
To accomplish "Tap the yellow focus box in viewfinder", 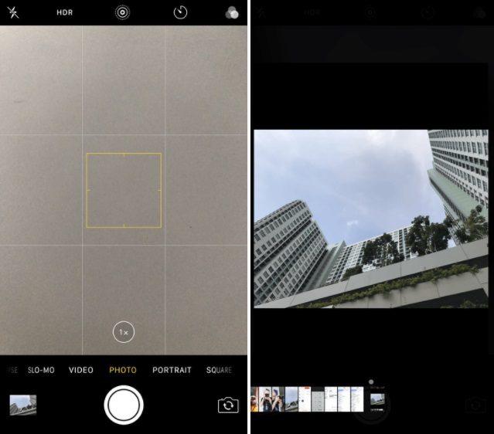I will tap(124, 190).
